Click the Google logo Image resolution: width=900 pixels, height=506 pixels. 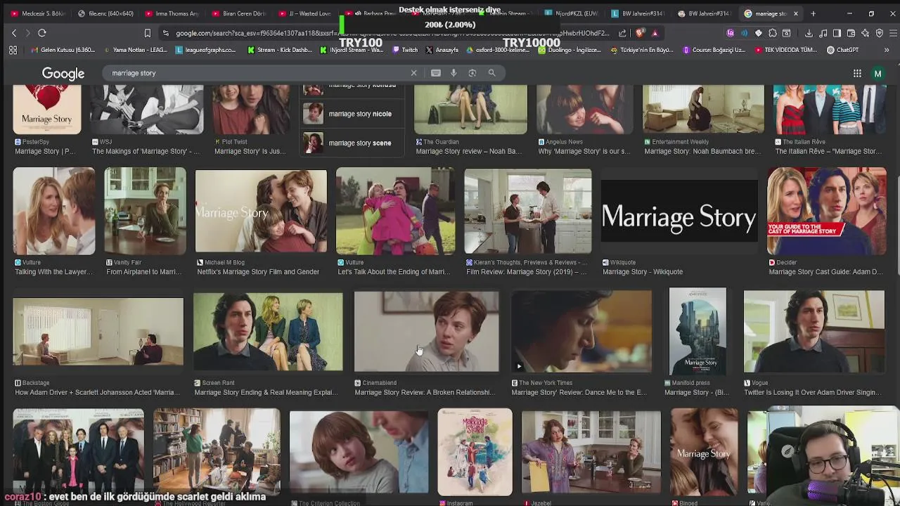(x=63, y=74)
